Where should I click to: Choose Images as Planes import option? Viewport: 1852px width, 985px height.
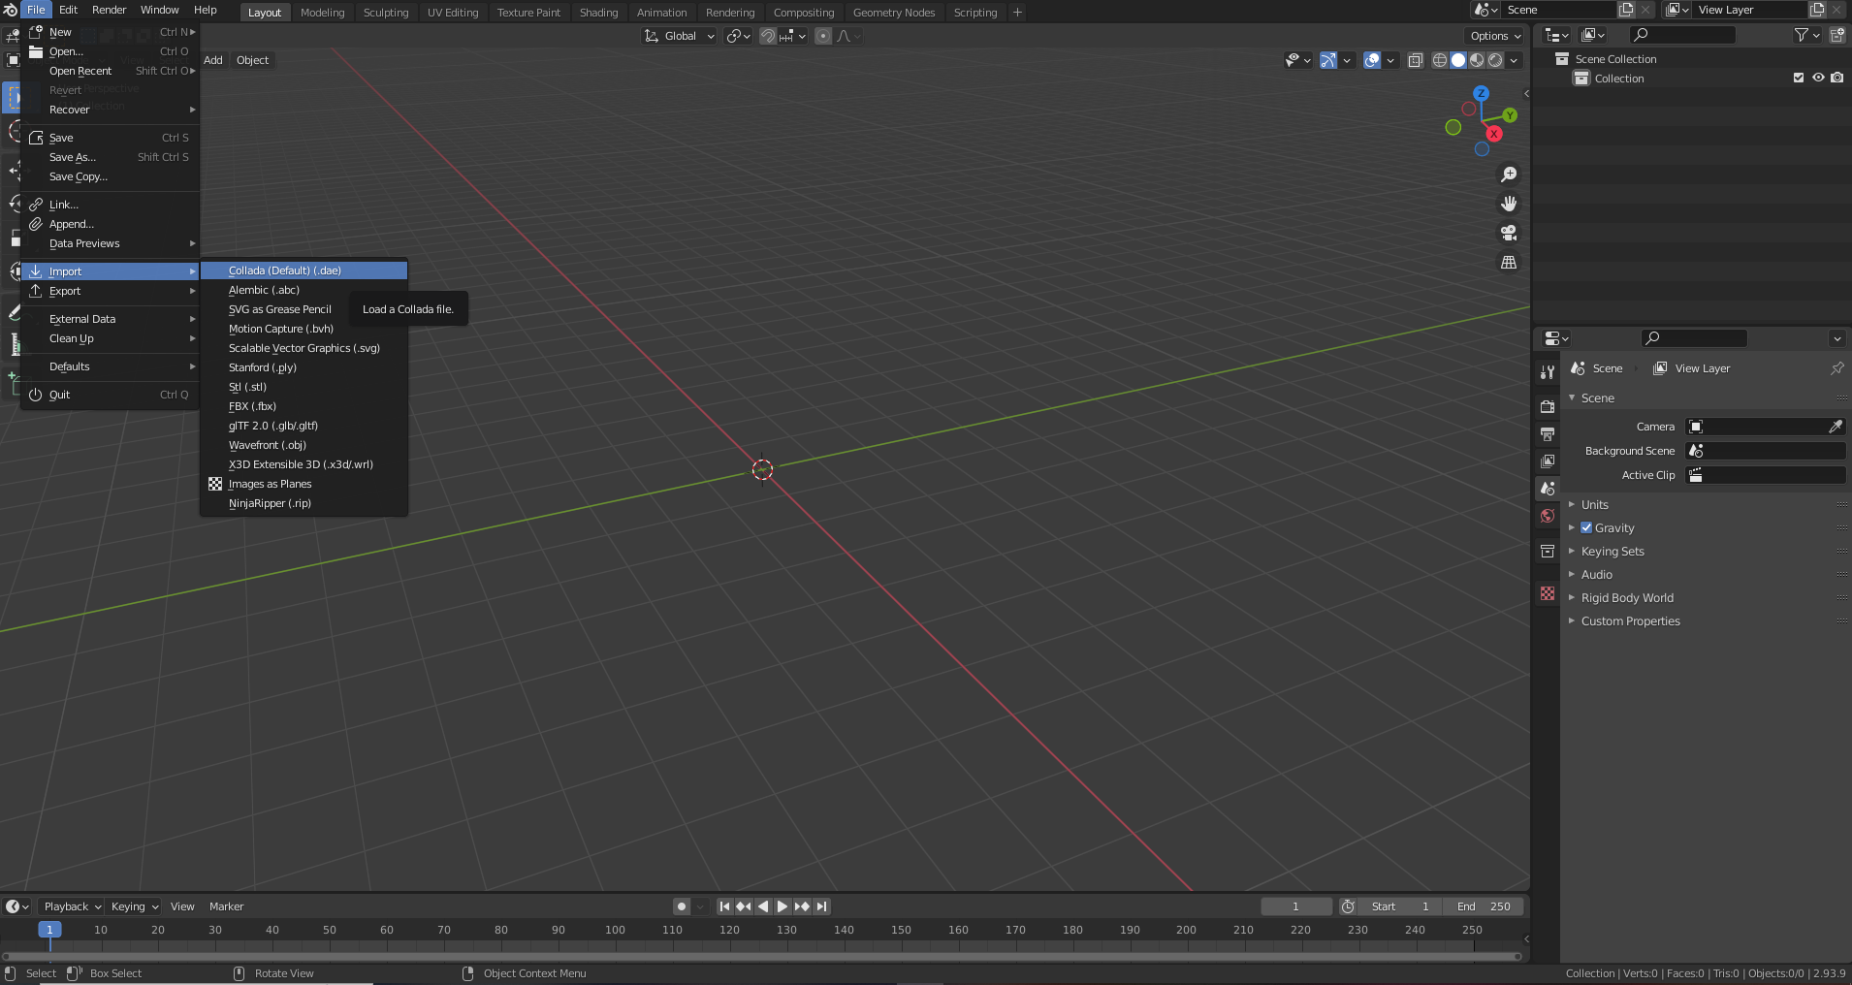click(303, 484)
